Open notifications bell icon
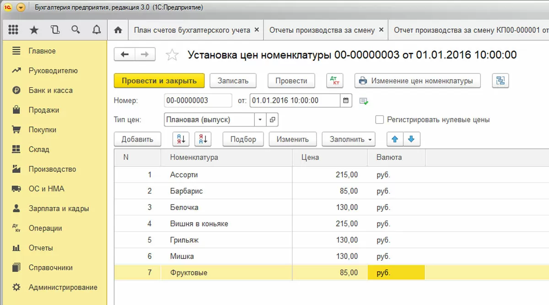Viewport: 549px width, 305px height. coord(97,30)
